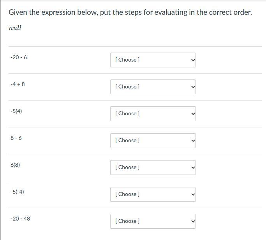Click the italic null expression text

coord(15,28)
